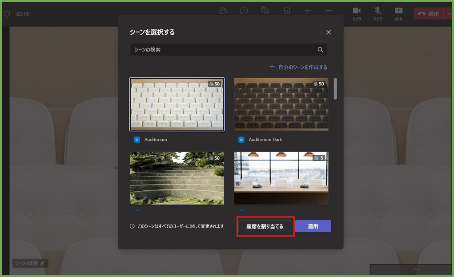
Task: Expand the collapsed panel chevron at bottom right
Action: (416, 270)
